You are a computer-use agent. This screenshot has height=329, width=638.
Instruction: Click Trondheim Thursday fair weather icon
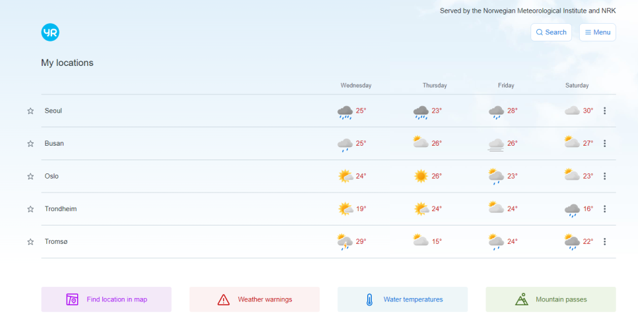(x=421, y=209)
